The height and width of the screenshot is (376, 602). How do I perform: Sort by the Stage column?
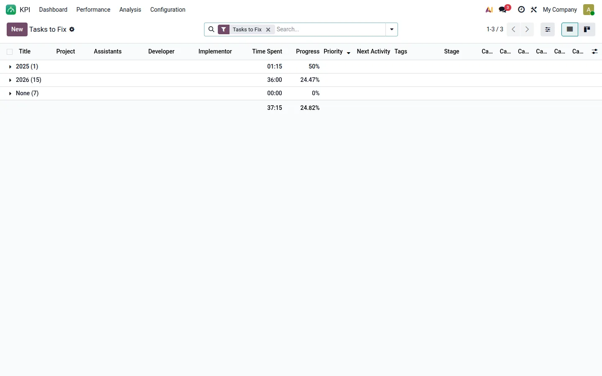[451, 51]
